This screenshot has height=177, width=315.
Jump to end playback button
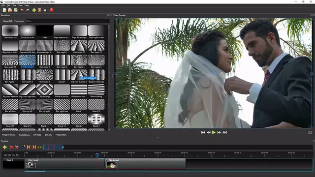pyautogui.click(x=225, y=132)
